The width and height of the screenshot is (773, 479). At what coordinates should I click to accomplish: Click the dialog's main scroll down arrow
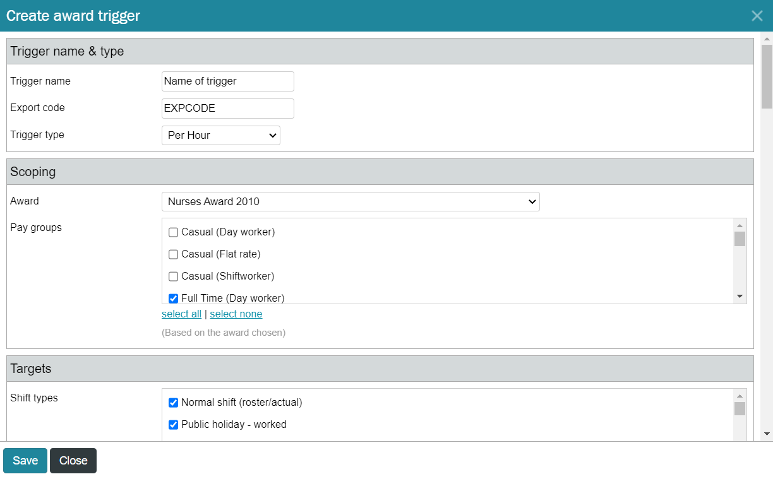tap(767, 434)
